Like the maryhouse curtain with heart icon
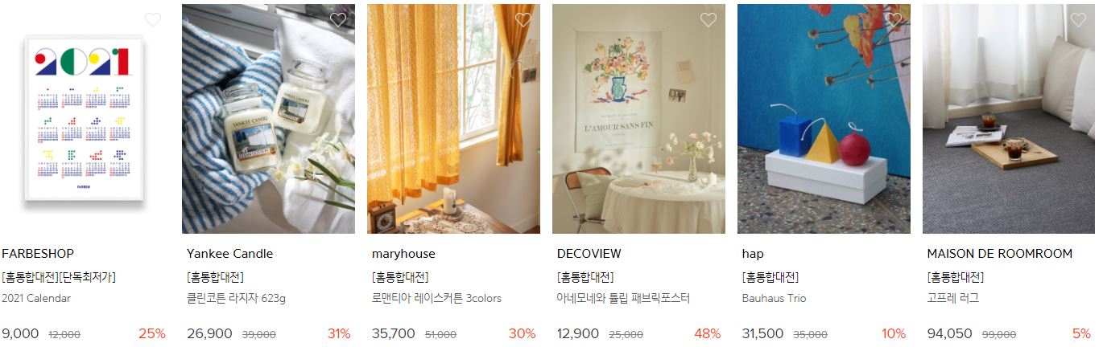1103x347 pixels. coord(523,20)
